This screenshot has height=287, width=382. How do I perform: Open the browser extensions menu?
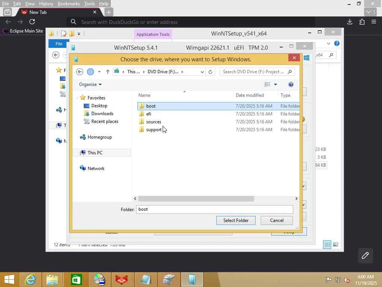[x=362, y=22]
